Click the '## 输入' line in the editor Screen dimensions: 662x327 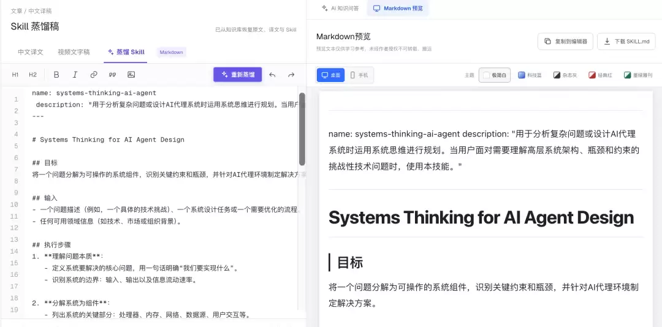45,198
